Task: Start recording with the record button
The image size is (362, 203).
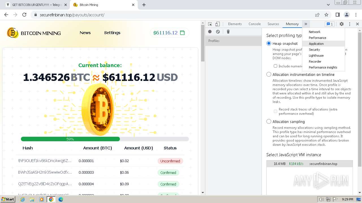Action: point(210,32)
